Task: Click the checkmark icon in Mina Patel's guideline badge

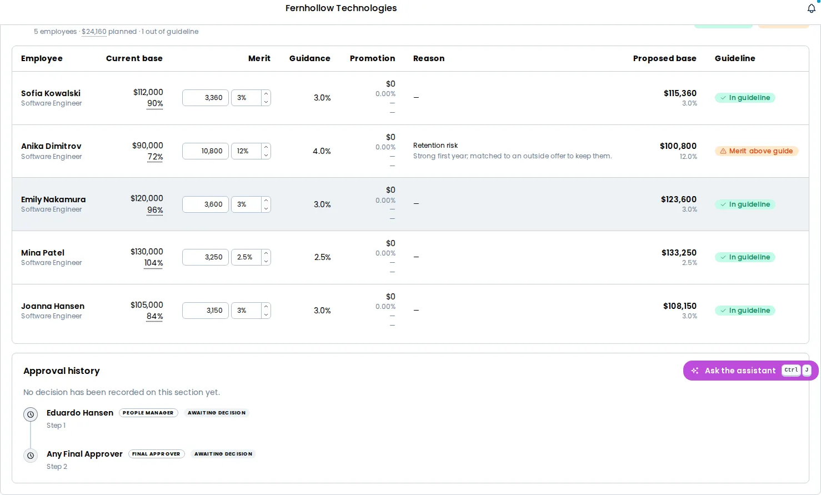Action: pyautogui.click(x=723, y=257)
